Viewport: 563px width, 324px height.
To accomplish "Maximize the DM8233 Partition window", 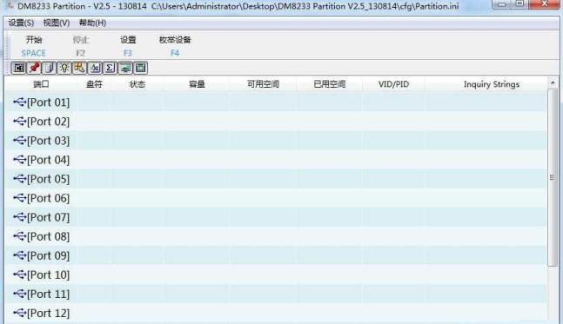I will point(519,4).
